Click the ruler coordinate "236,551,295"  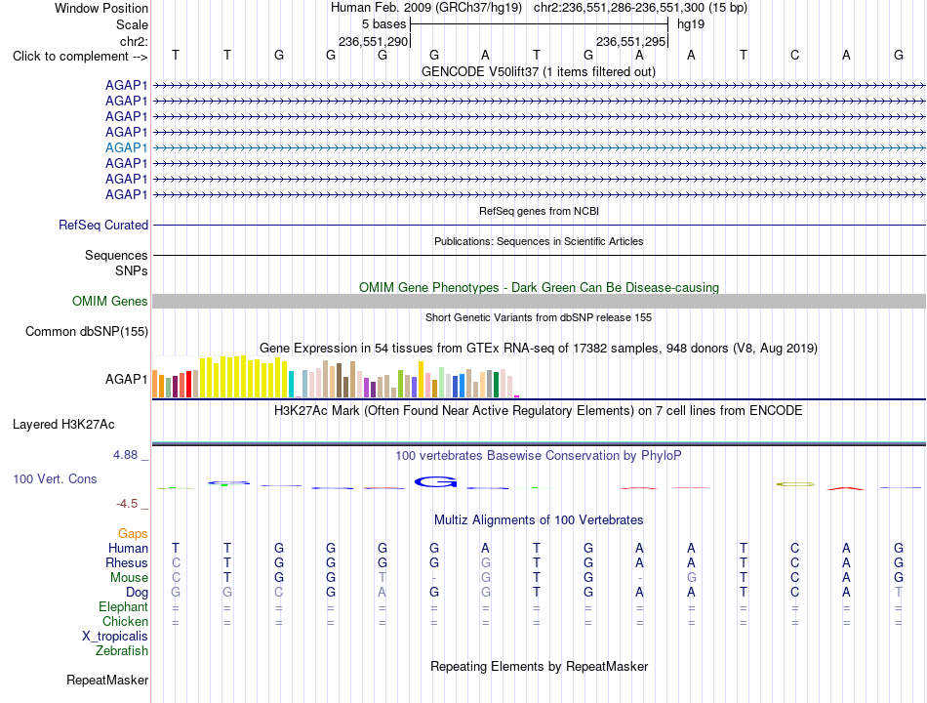[630, 41]
